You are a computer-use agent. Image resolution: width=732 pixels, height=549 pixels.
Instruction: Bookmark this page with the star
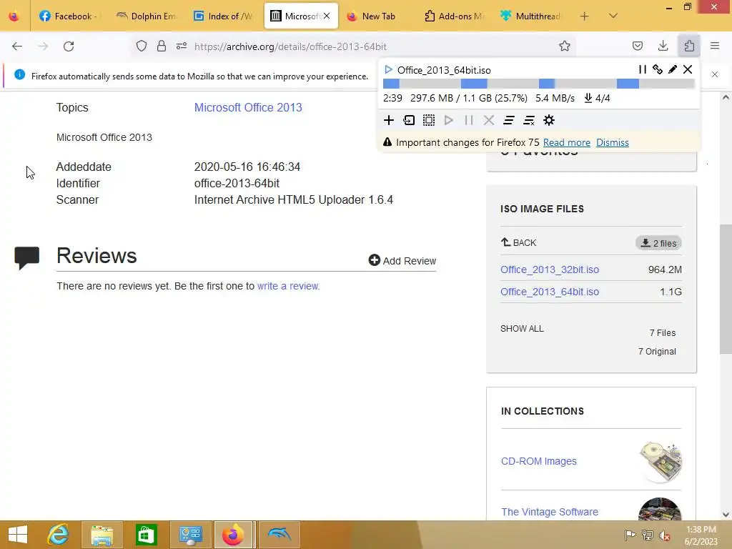565,46
